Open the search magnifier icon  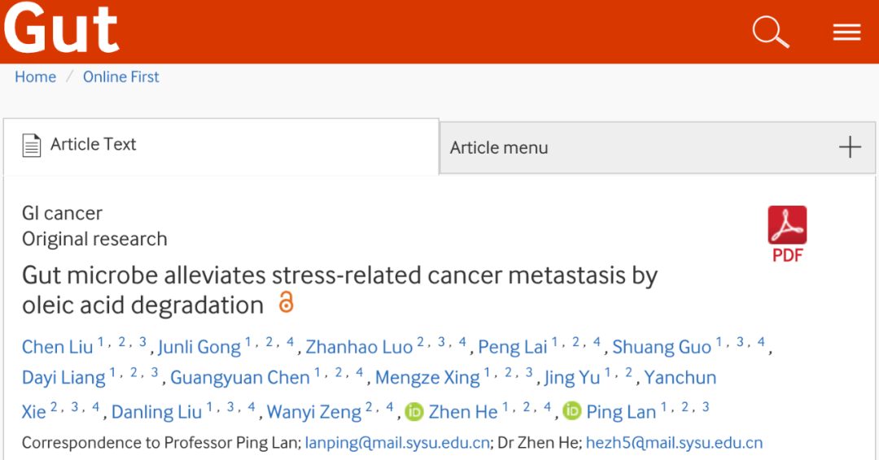pos(770,32)
